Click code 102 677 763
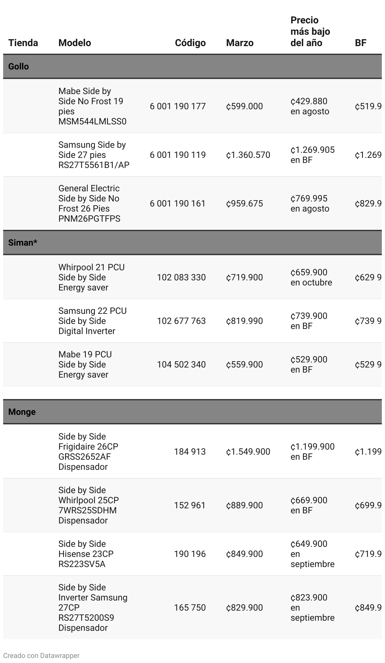The width and height of the screenshot is (385, 663). click(x=181, y=321)
